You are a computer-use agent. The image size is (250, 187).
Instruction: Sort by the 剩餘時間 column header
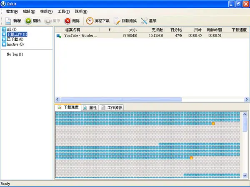(213, 30)
